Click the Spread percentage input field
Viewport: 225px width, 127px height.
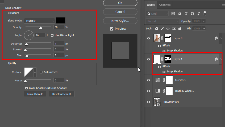[59, 50]
